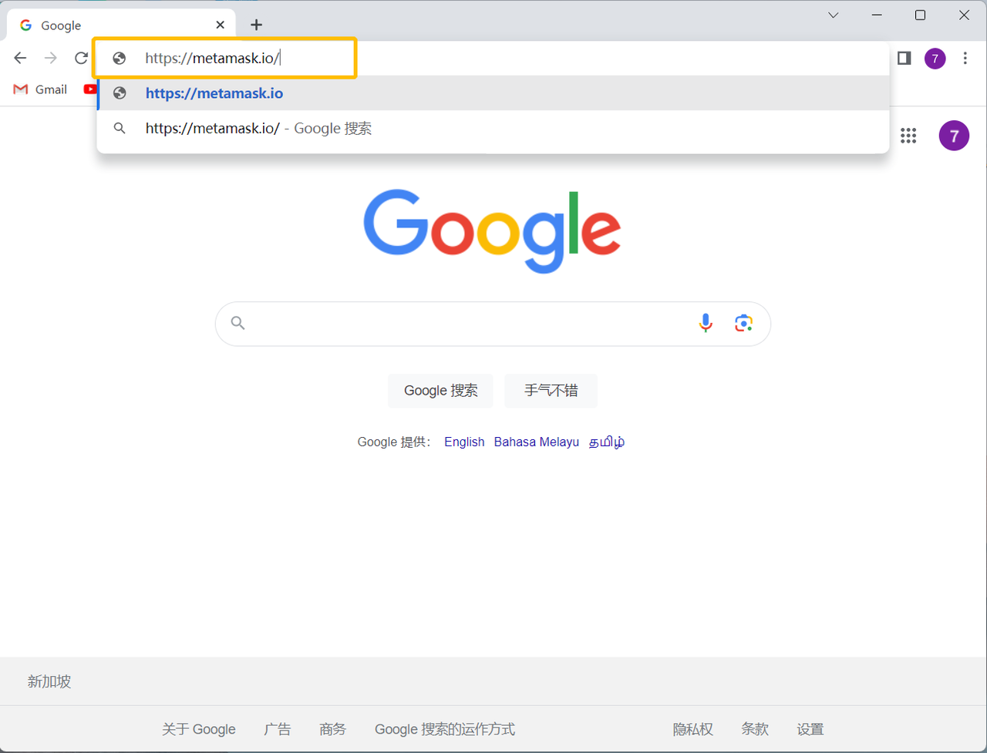
Task: Switch language to தமிழ்
Action: (x=607, y=442)
